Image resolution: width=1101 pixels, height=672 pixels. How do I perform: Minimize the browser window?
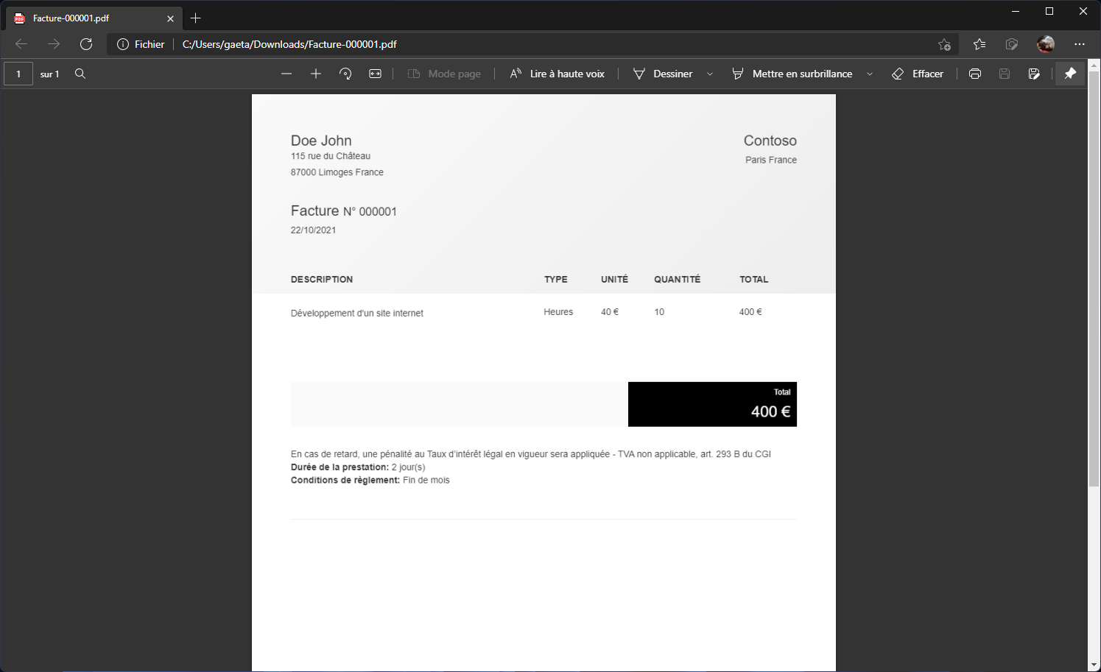(1016, 11)
